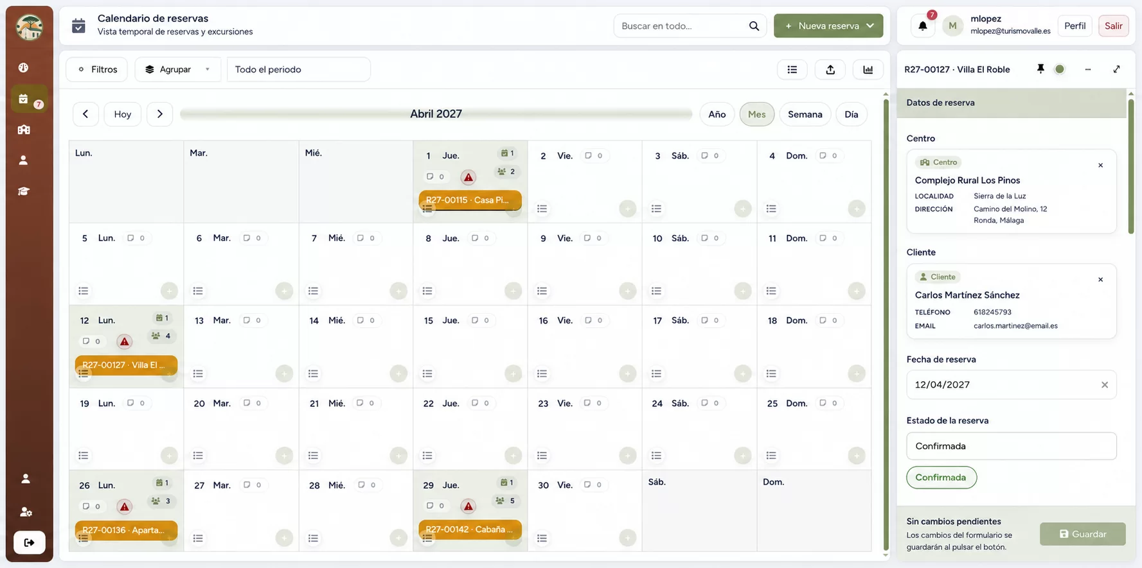
Task: Click the Confirmada status chip
Action: [941, 478]
